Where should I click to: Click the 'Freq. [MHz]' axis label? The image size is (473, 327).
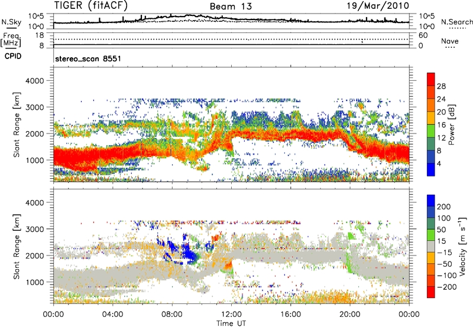(11, 40)
